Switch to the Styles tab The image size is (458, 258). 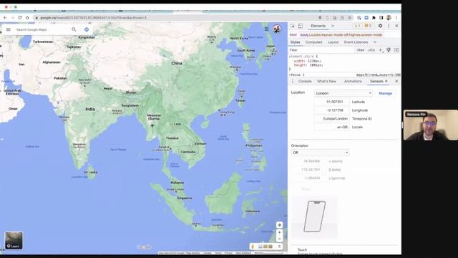295,42
